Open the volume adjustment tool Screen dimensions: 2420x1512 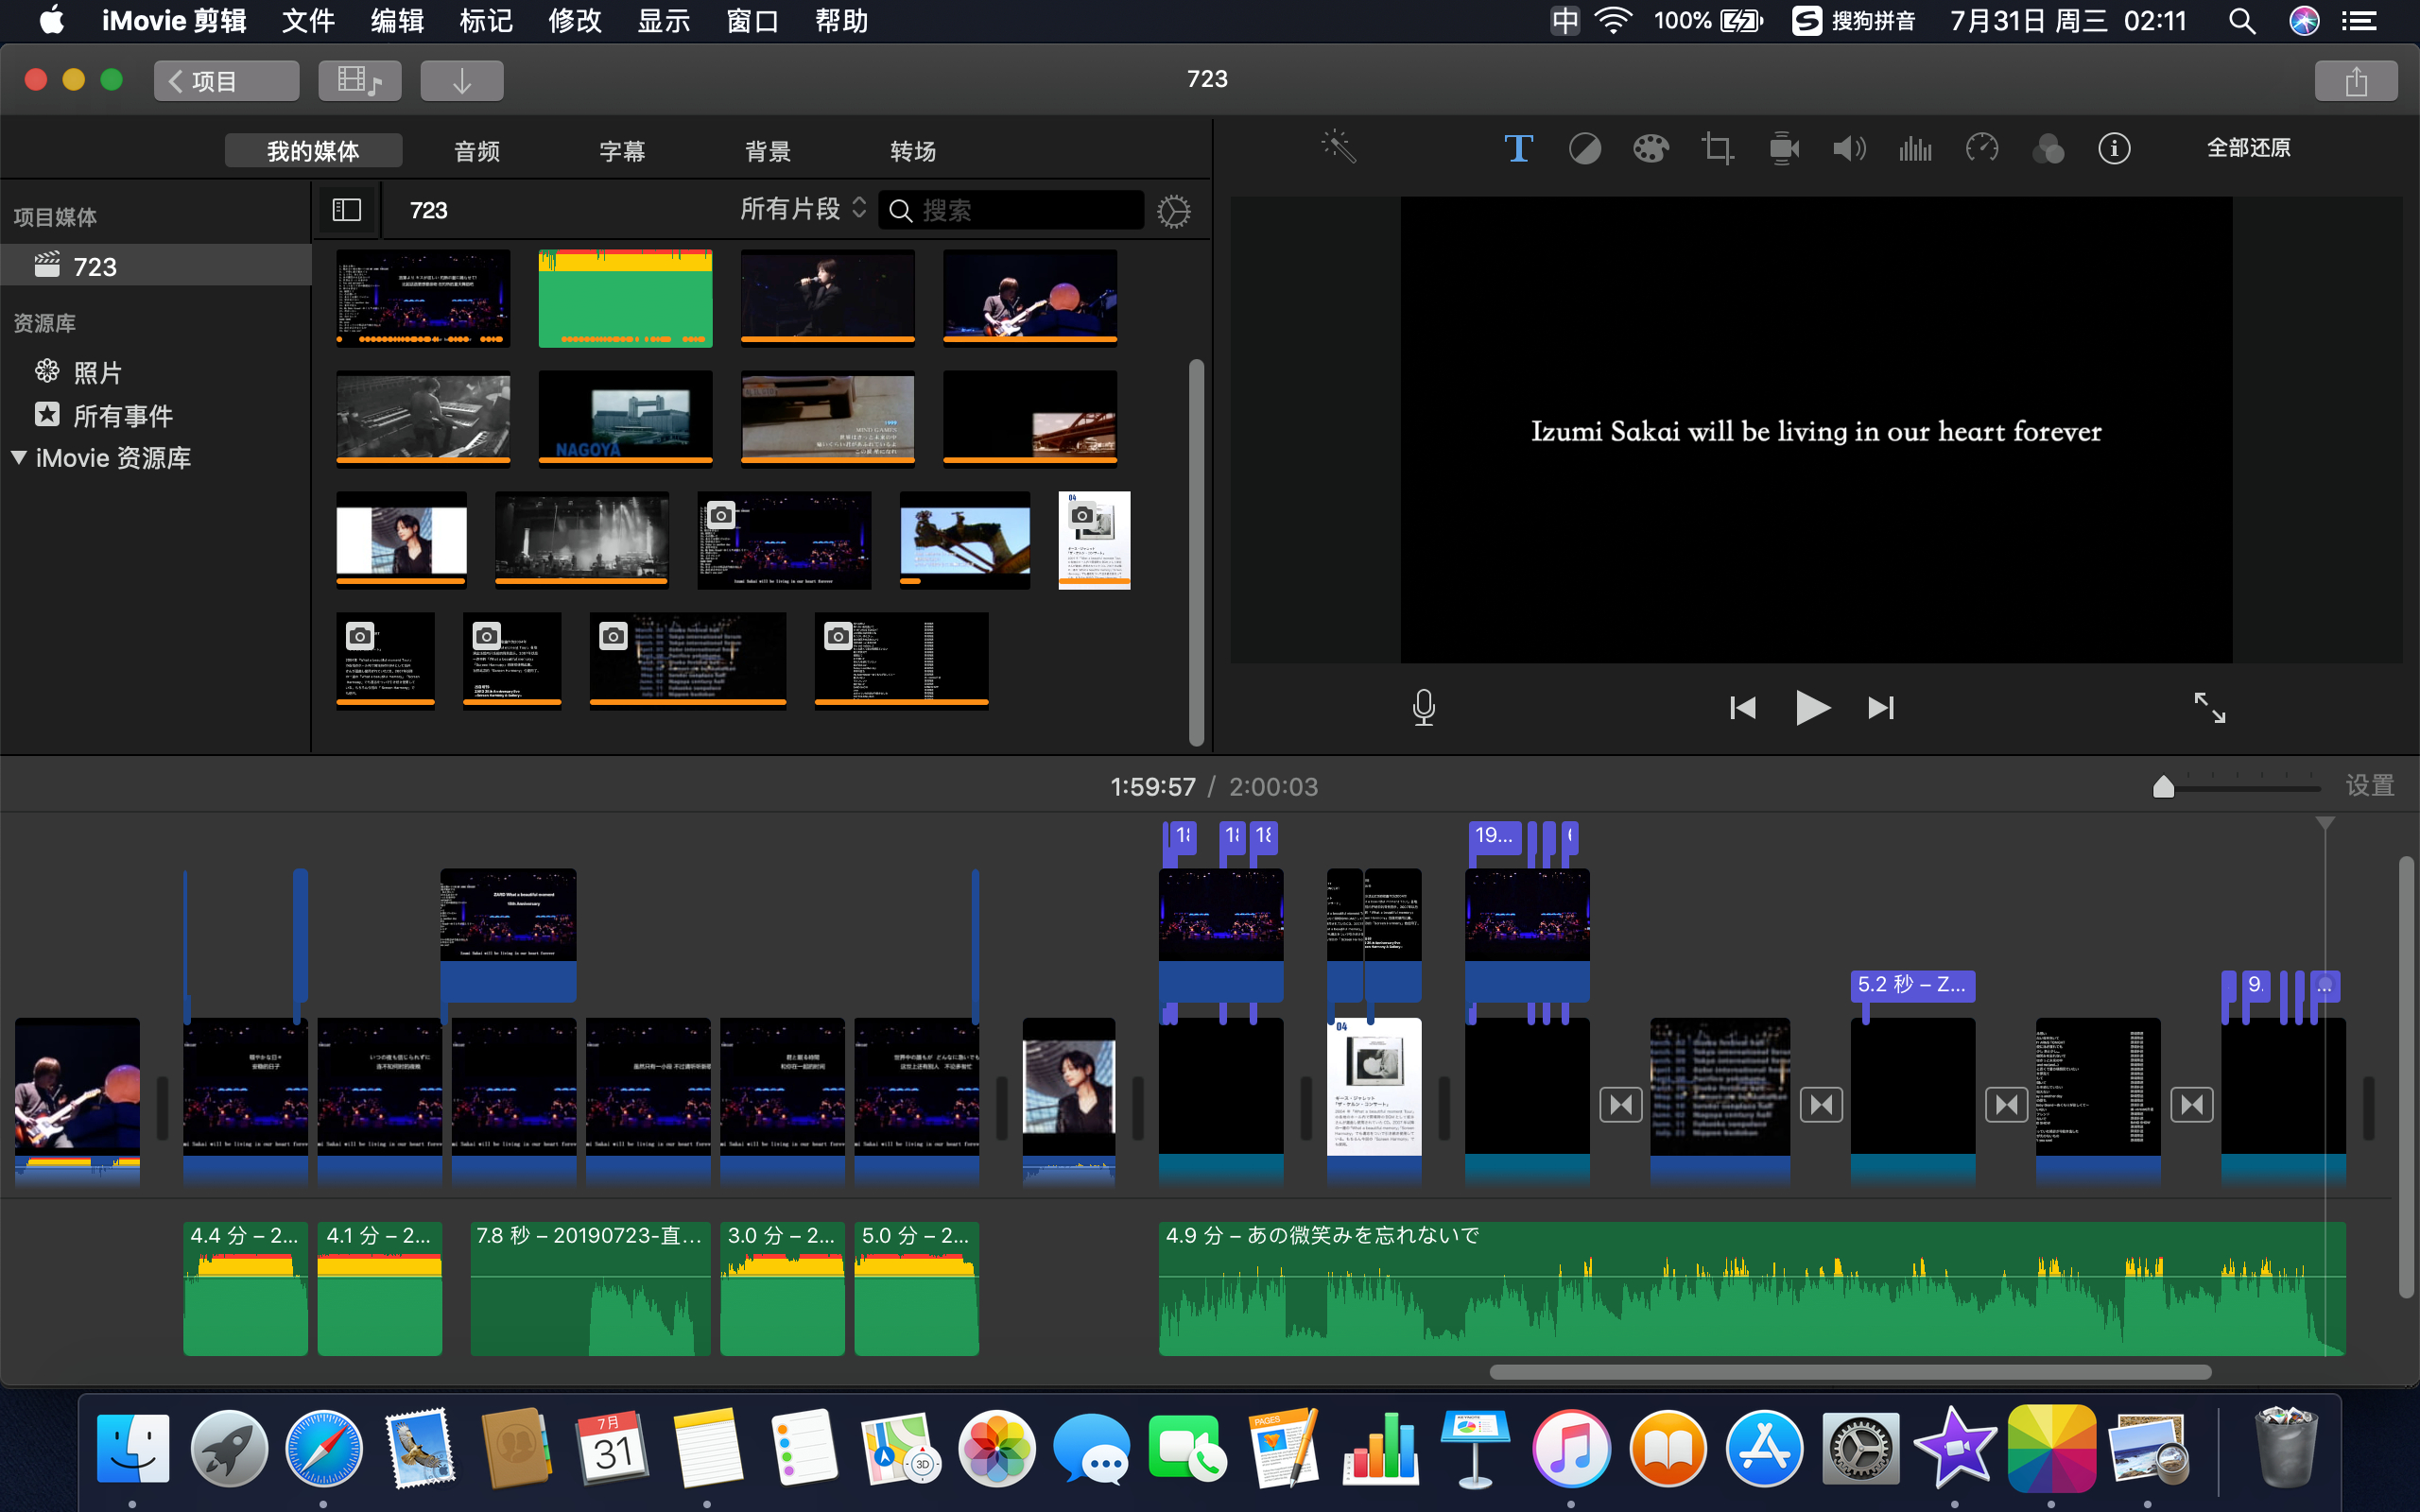click(1849, 149)
